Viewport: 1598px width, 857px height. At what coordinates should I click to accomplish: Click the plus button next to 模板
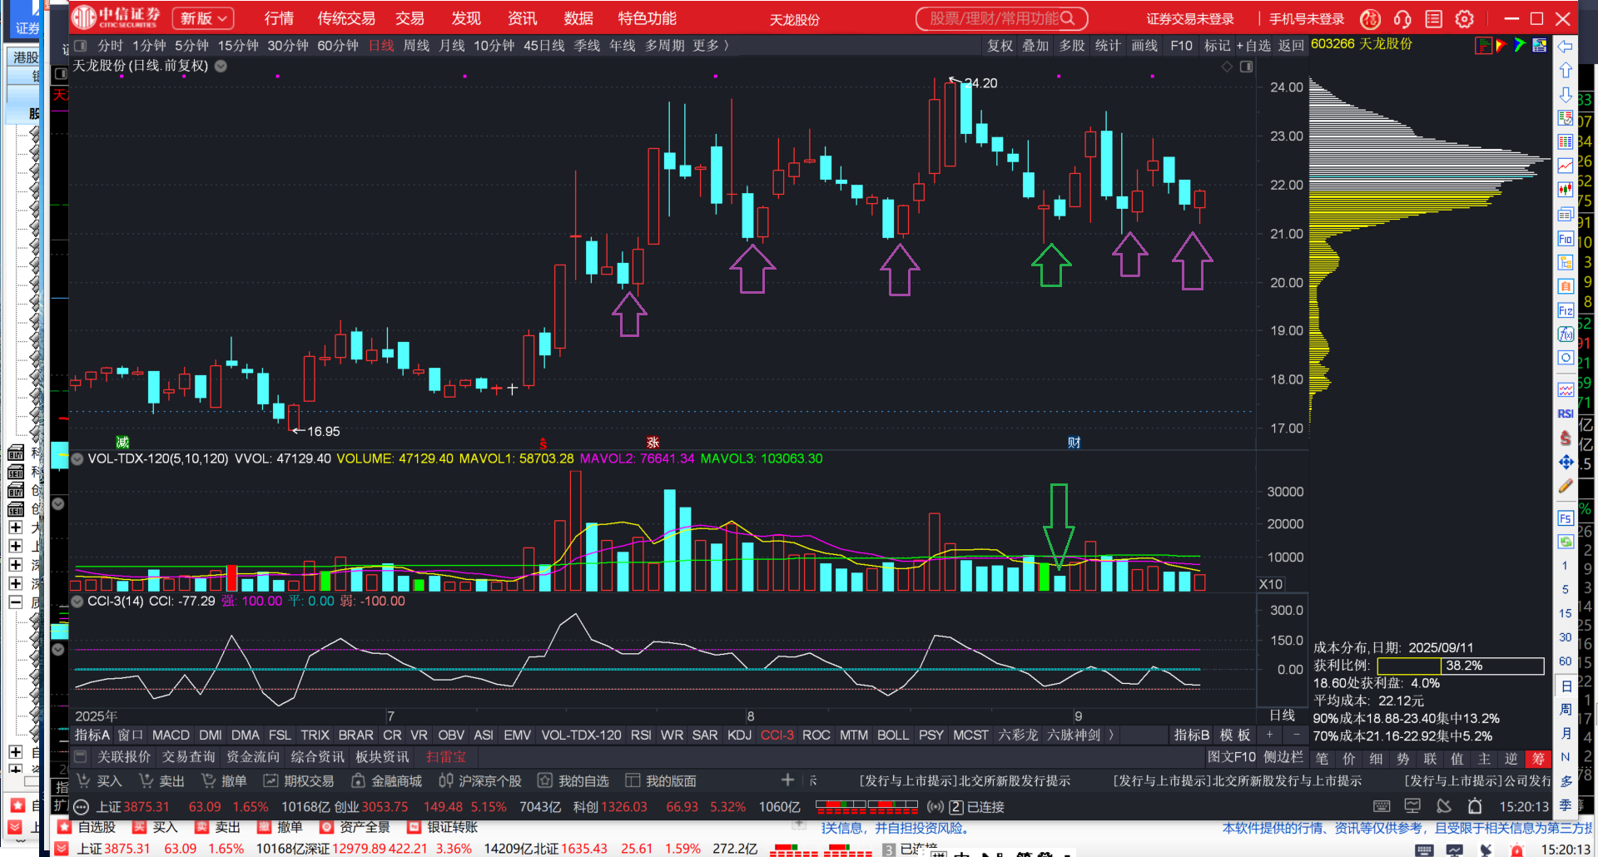[1269, 736]
